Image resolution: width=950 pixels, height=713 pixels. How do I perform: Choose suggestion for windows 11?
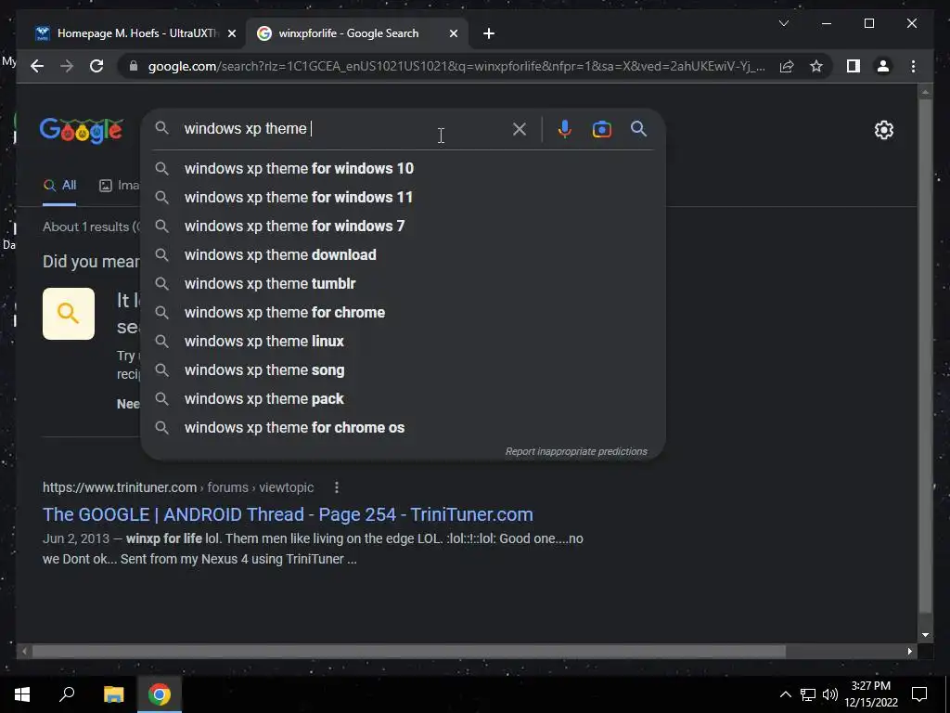click(x=403, y=197)
